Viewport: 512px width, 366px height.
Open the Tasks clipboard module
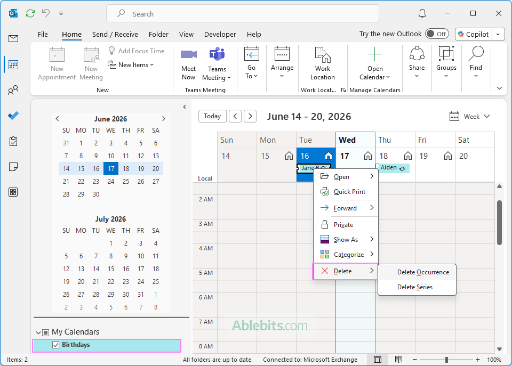tap(13, 141)
